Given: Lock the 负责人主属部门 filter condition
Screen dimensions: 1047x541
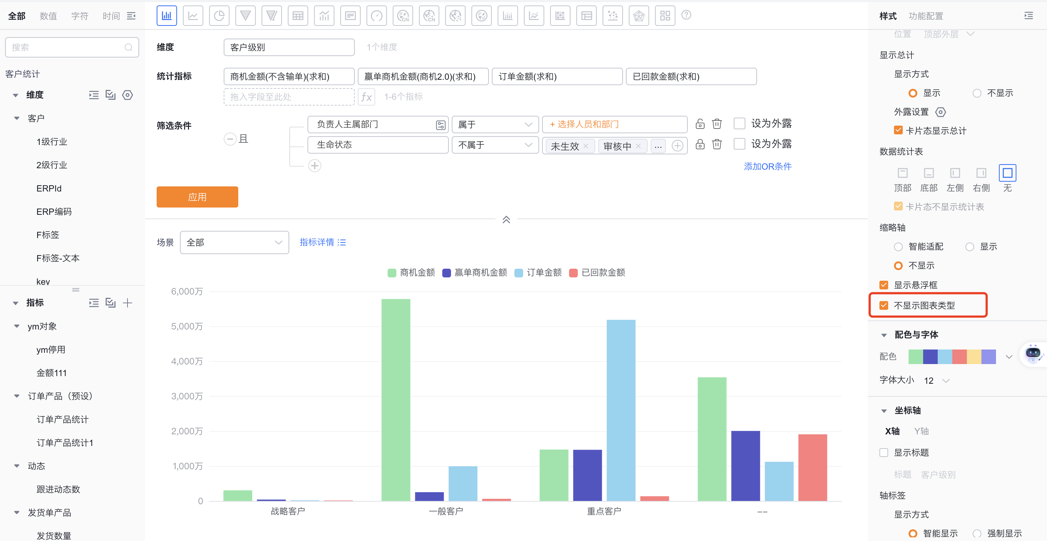Looking at the screenshot, I should [x=700, y=123].
